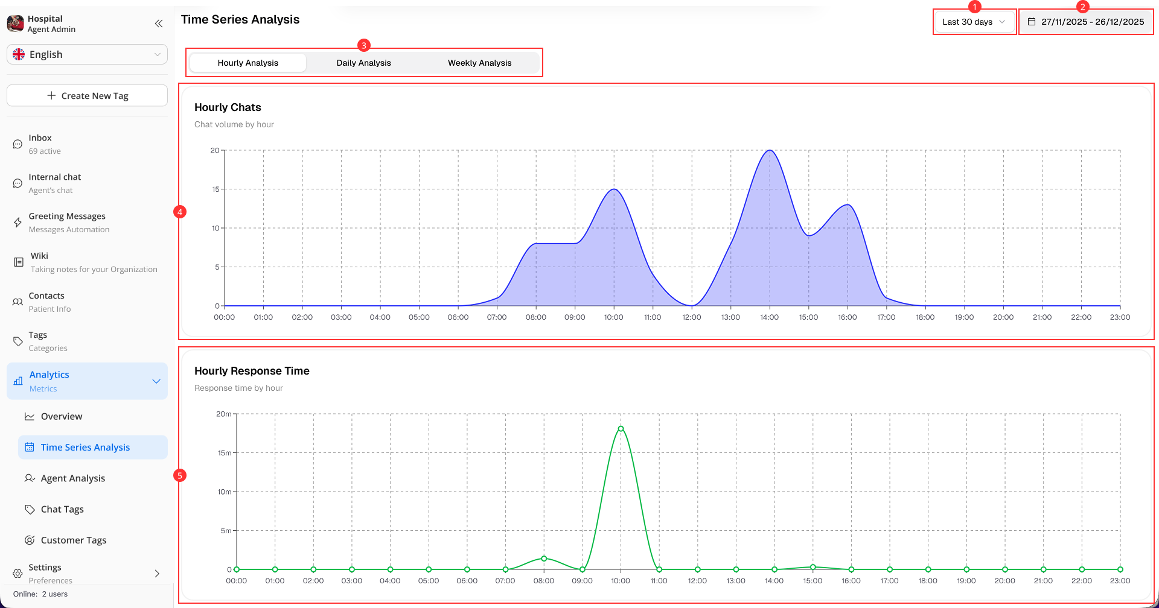Select the Internal chat agent's chat icon
Viewport: 1159px width, 608px height.
point(17,183)
